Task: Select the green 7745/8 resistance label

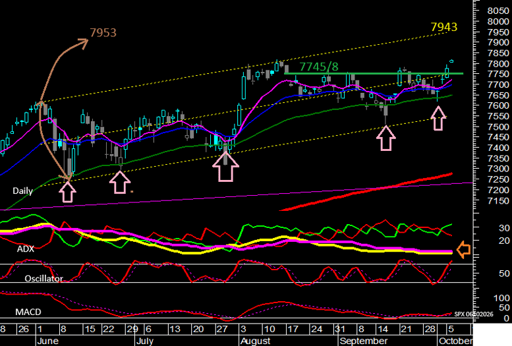Action: pos(319,67)
